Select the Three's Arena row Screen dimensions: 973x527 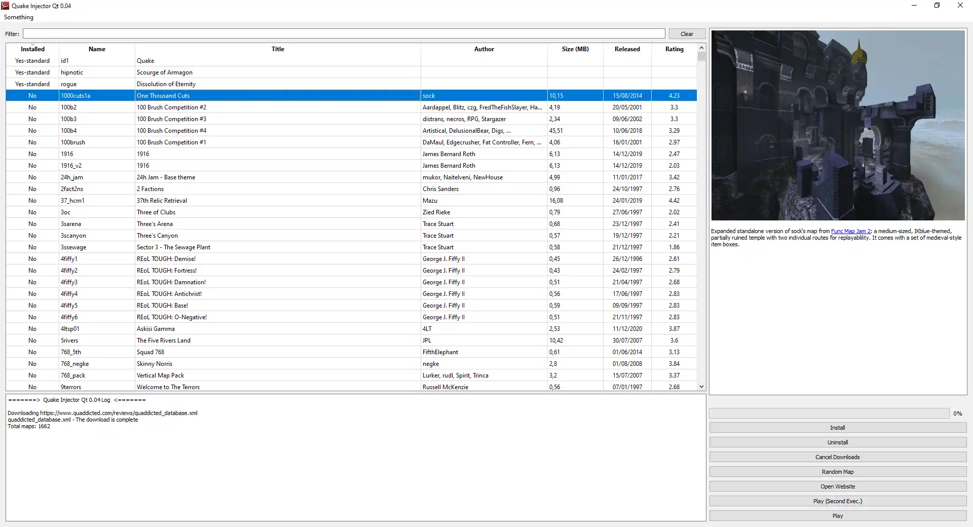tap(351, 224)
